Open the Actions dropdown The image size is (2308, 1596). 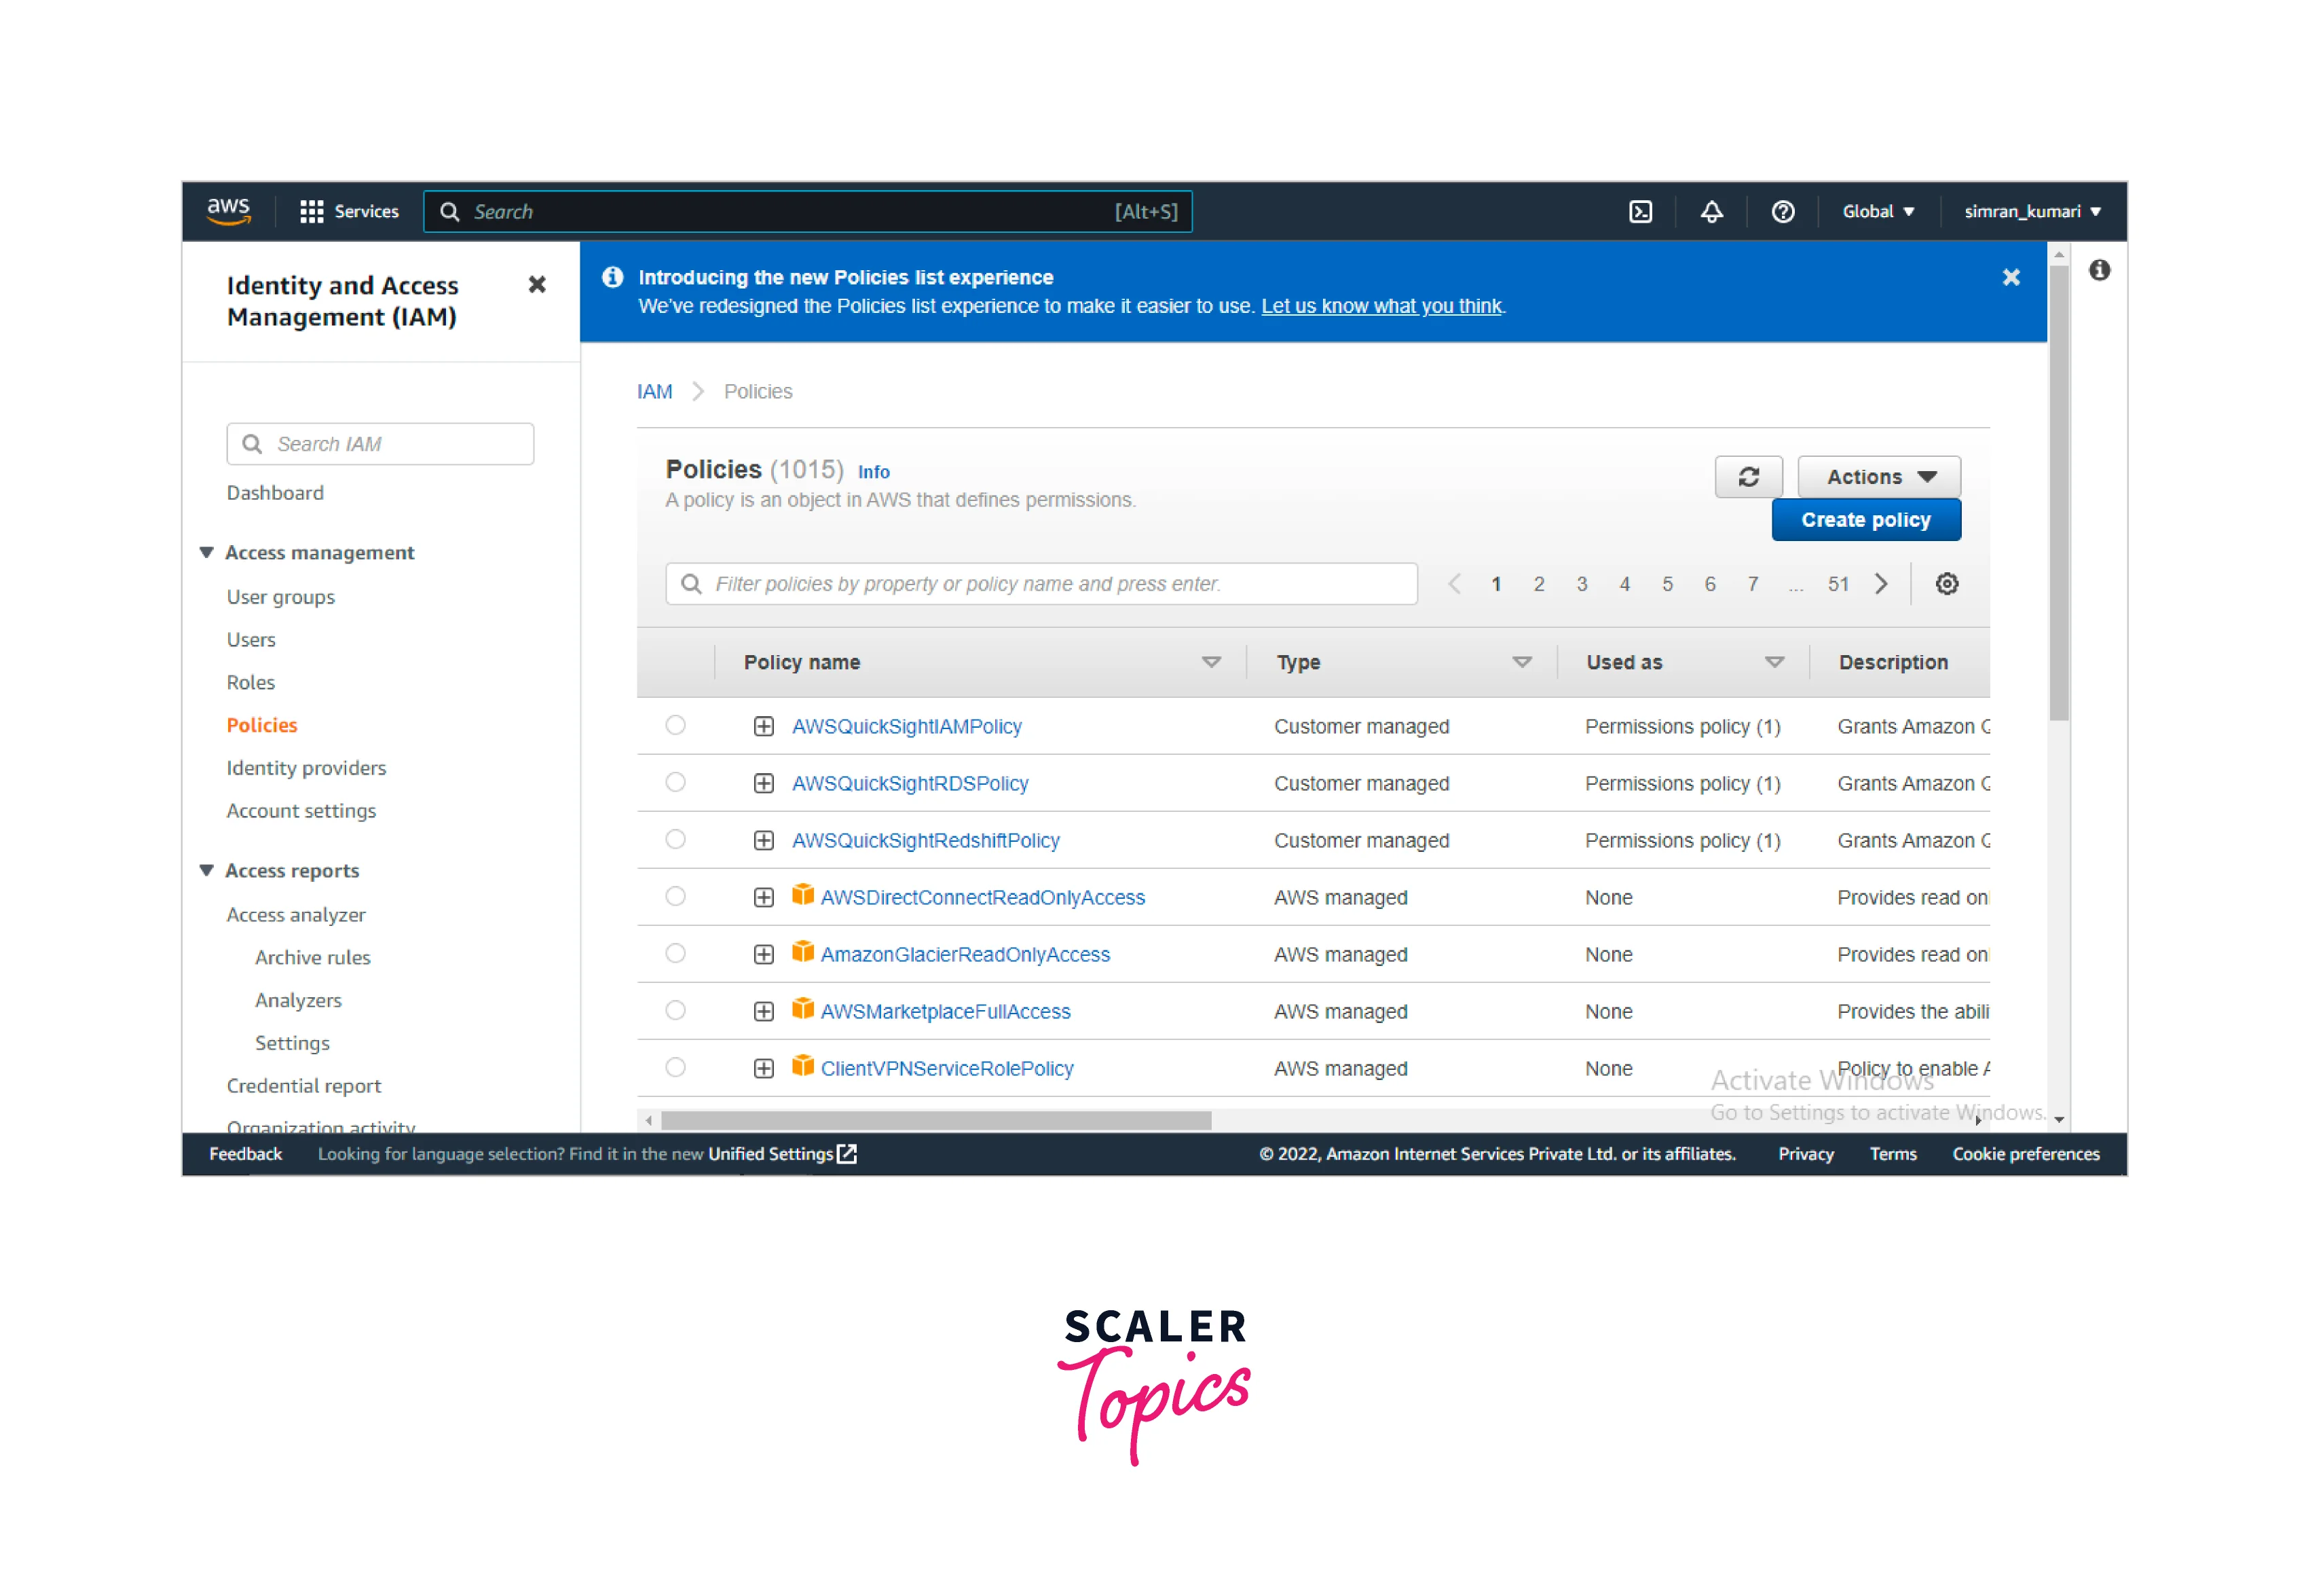tap(1879, 477)
